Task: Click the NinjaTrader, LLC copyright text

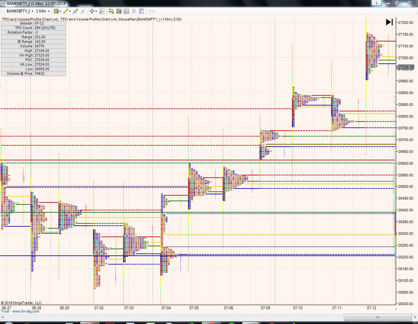Action: point(21,303)
